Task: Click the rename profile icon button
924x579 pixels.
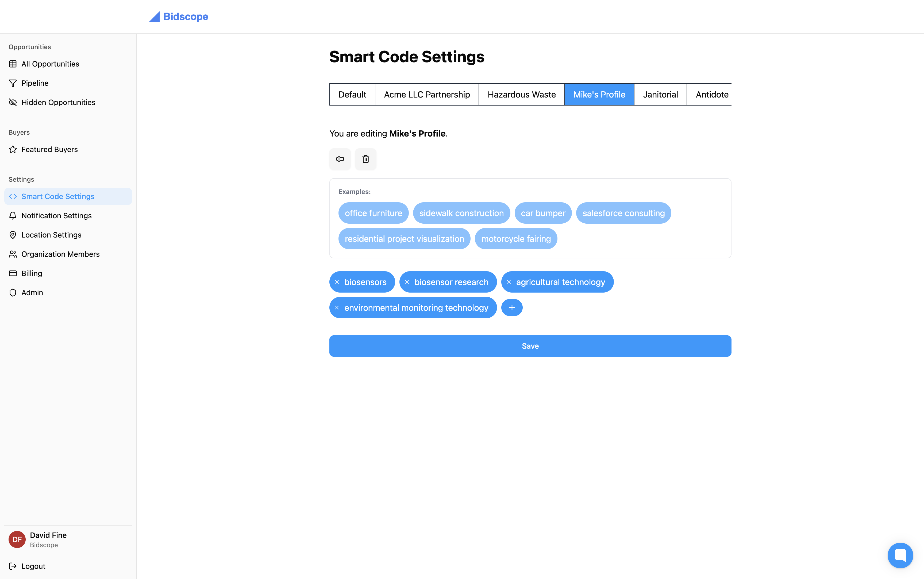Action: click(x=340, y=159)
